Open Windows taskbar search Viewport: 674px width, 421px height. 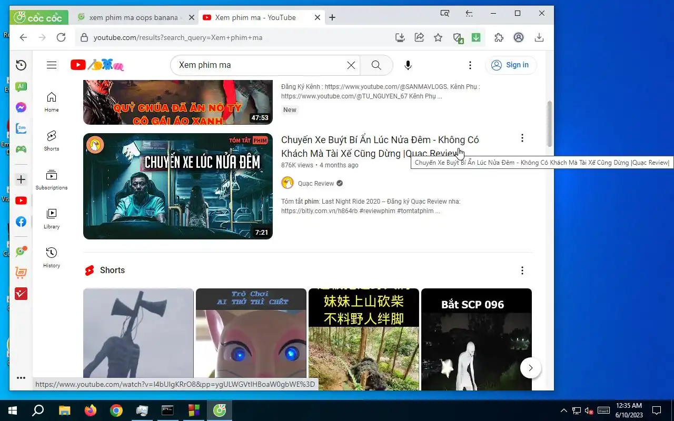38,410
